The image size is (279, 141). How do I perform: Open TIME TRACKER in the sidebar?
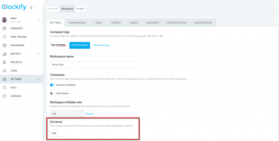(19, 37)
